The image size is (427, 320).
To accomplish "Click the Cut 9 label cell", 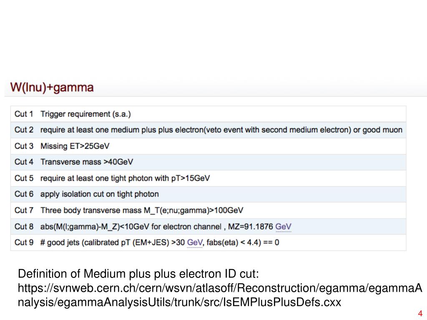I will tap(24, 242).
